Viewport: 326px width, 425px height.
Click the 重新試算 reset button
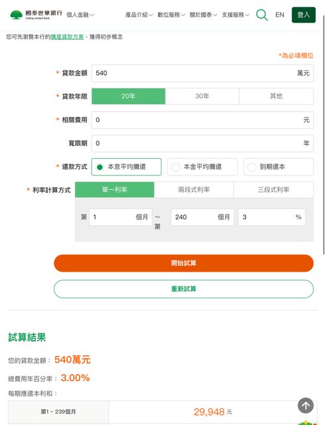pos(184,289)
